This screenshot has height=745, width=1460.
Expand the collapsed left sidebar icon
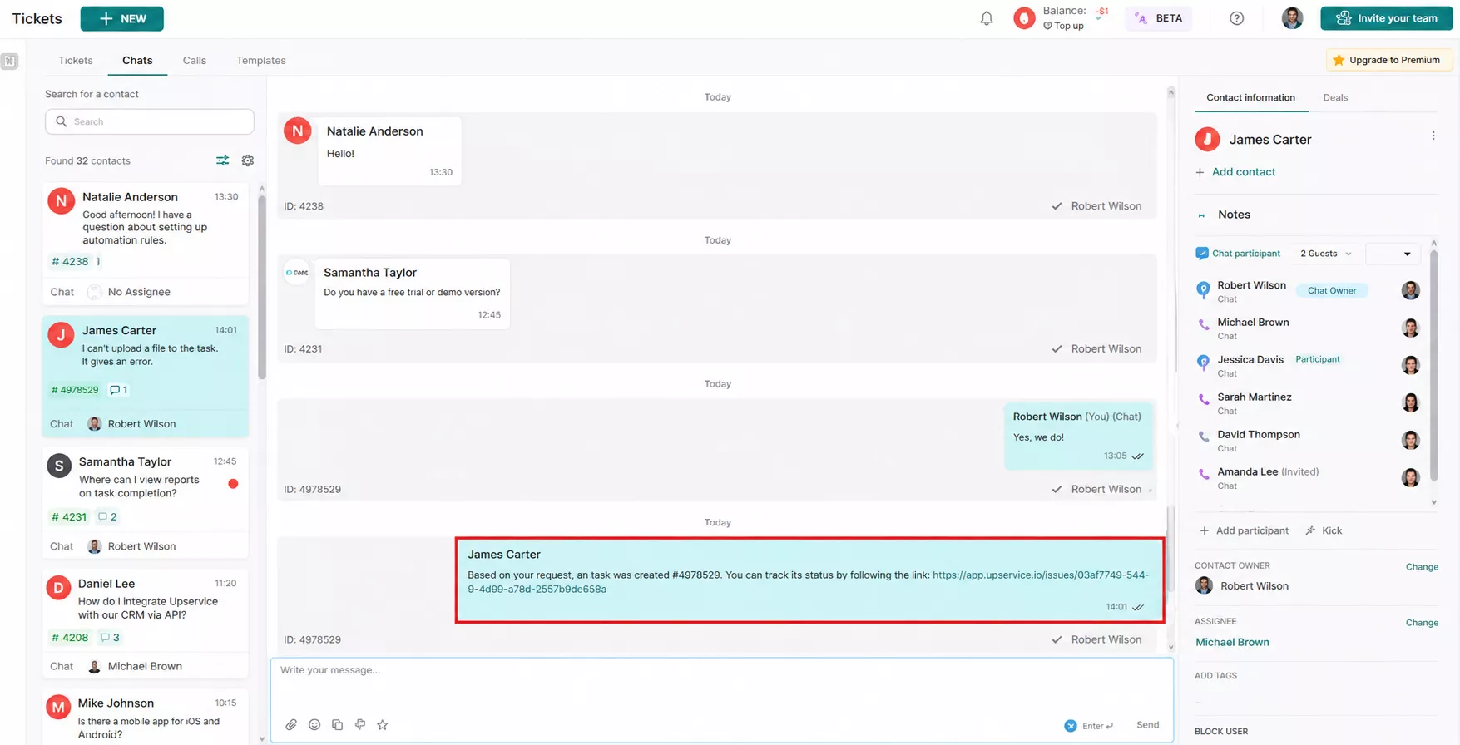tap(10, 61)
